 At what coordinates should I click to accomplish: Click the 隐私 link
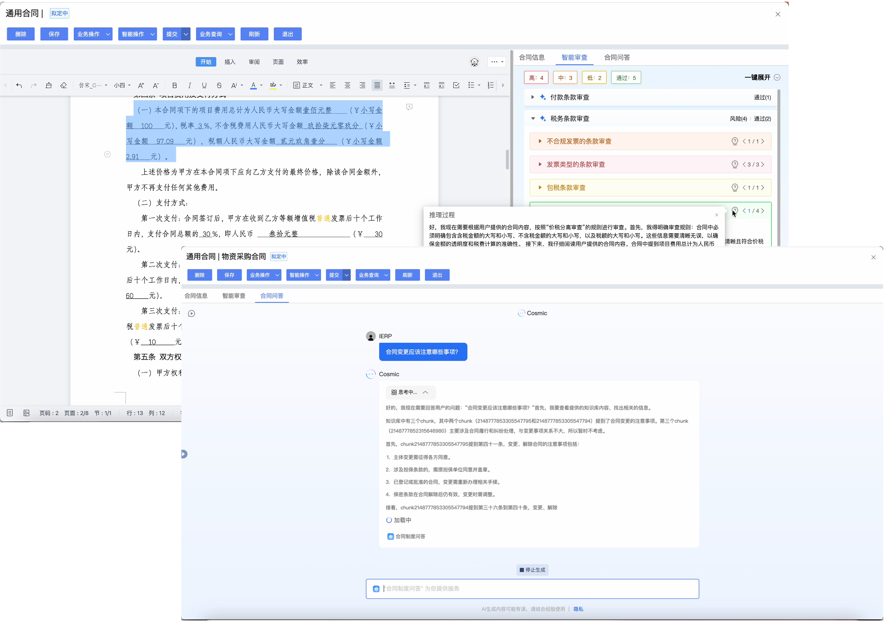click(x=578, y=609)
